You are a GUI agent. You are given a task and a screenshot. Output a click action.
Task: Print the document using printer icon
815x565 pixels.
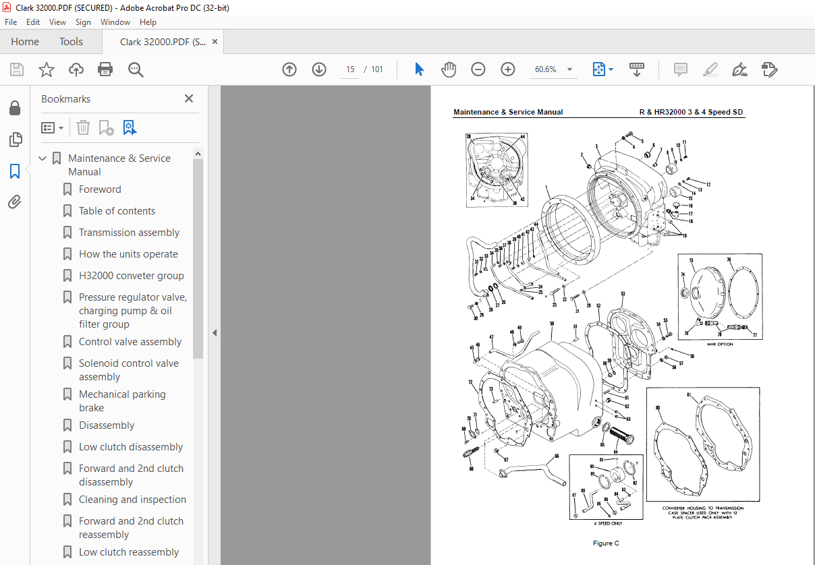[x=105, y=69]
